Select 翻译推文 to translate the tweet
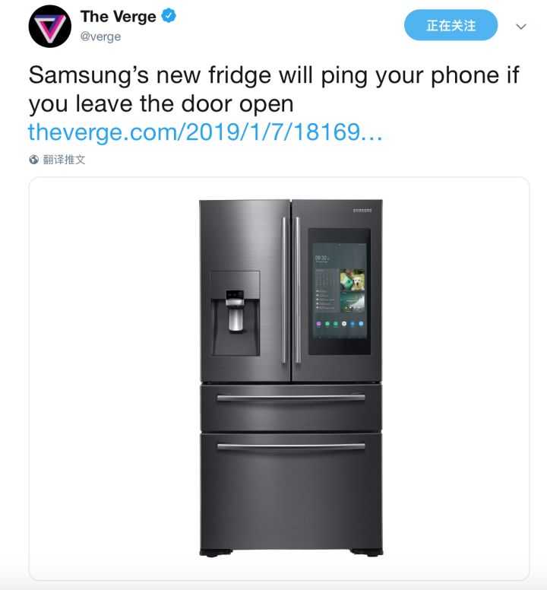547x590 pixels. 65,160
